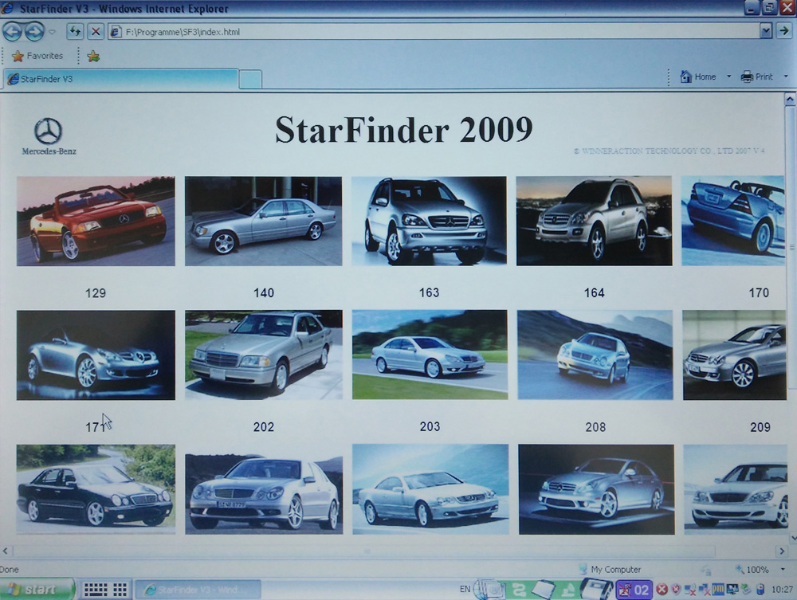Click the vertical scrollbar down arrow
The image size is (797, 600).
click(793, 538)
